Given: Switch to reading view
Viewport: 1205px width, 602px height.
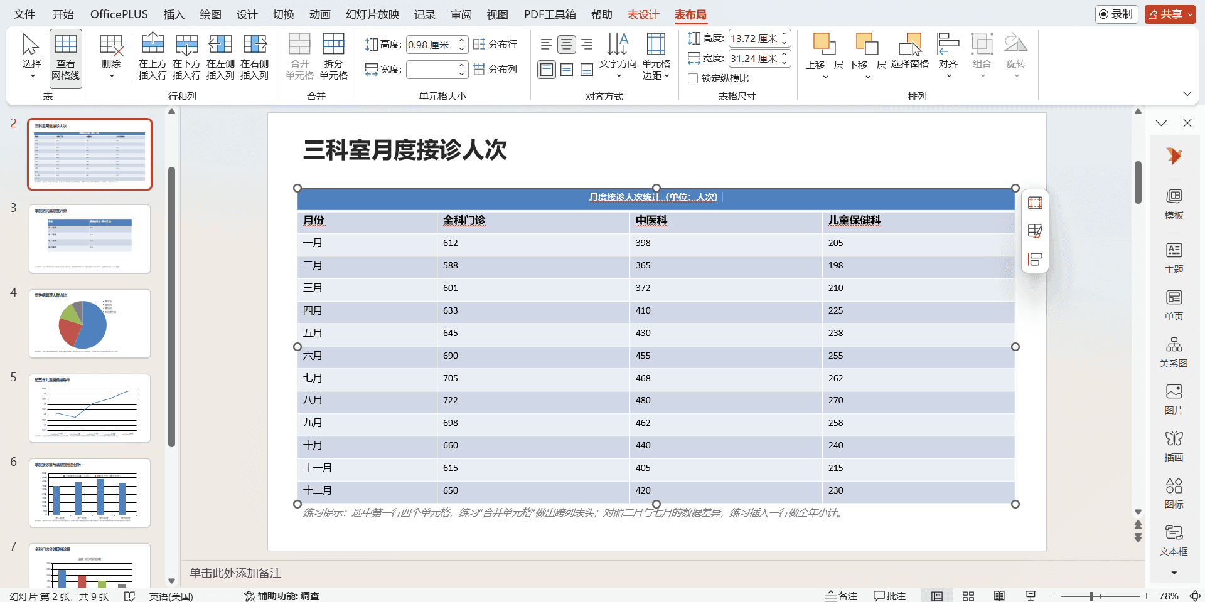Looking at the screenshot, I should pos(999,596).
